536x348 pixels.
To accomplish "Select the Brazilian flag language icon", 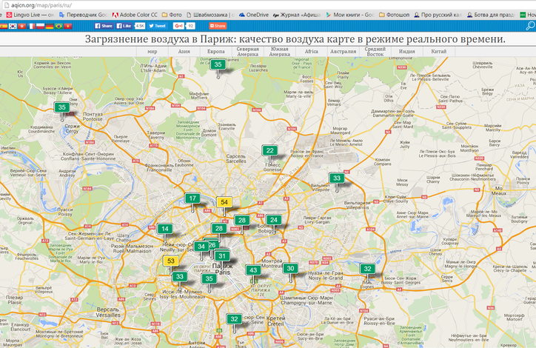I will tap(58, 26).
